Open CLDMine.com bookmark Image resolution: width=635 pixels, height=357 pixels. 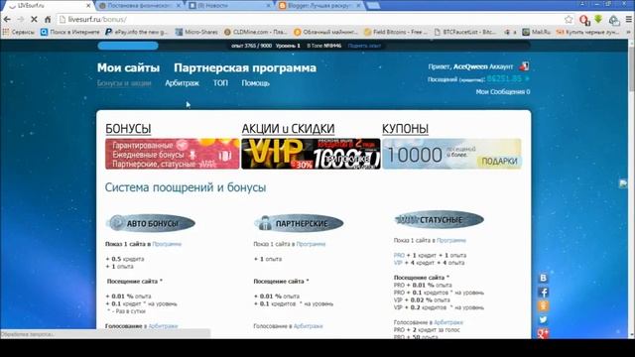pos(255,32)
